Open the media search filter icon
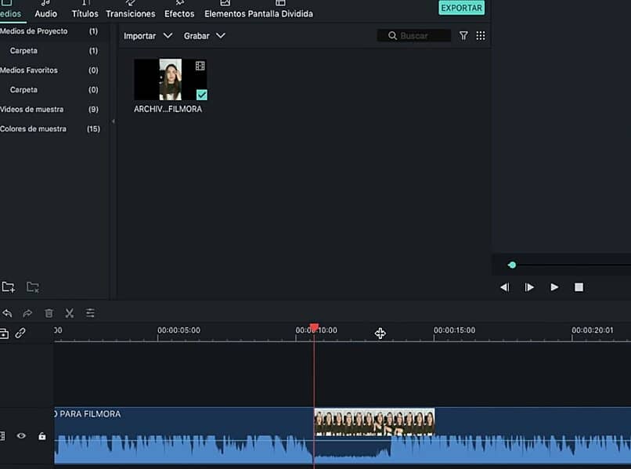Image resolution: width=631 pixels, height=469 pixels. tap(463, 35)
